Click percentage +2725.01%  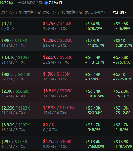pos(123,79)
